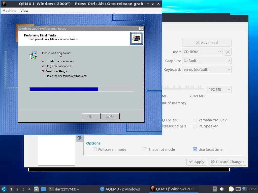
Task: Click the 'Saves settings' task line
Action: tap(56, 71)
